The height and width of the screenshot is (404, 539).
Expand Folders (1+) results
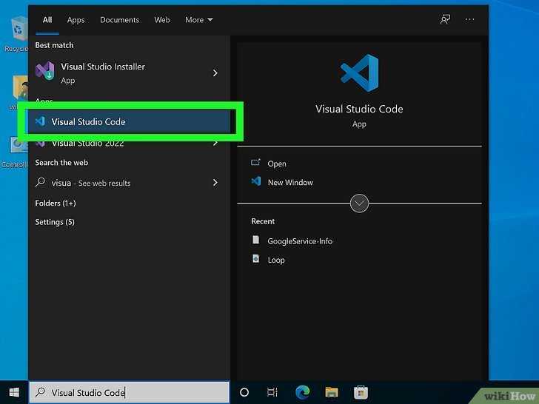point(56,203)
